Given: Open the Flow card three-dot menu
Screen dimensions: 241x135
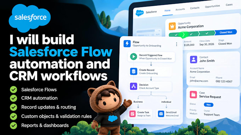Looking at the screenshot, I should (x=176, y=44).
